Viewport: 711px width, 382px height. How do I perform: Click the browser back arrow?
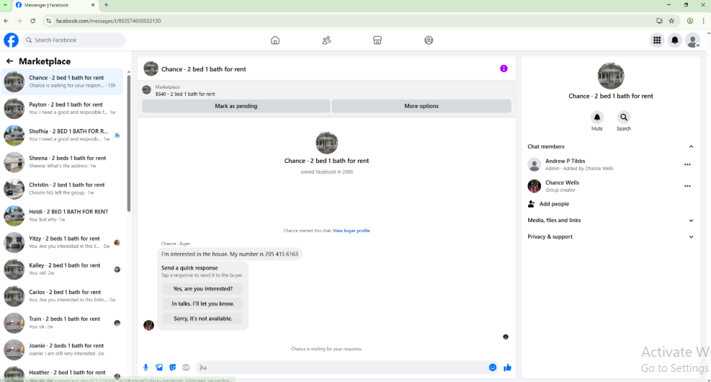(6, 21)
